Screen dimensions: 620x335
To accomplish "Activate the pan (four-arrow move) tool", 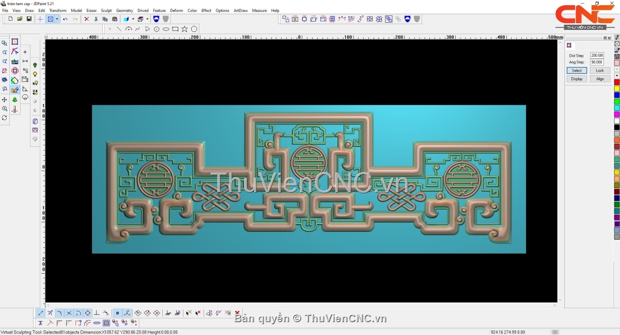I will tap(5, 99).
